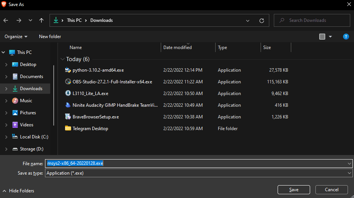Select the Telegram Desktop folder name

click(90, 129)
